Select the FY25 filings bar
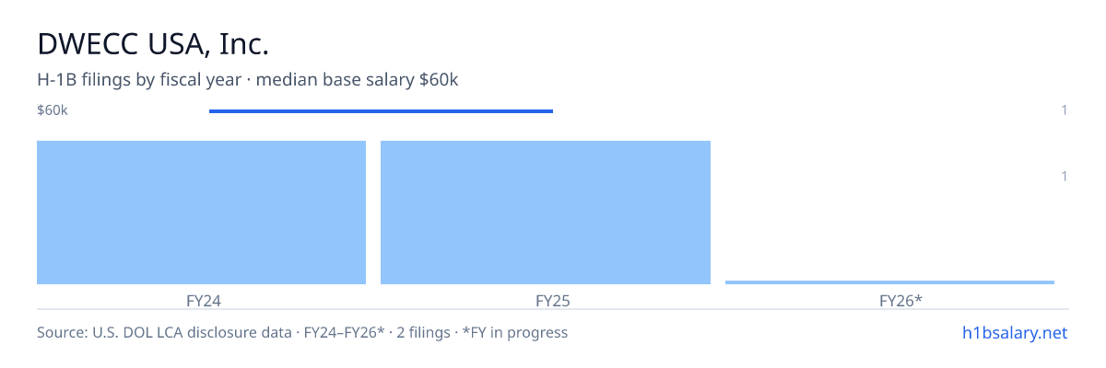 click(546, 213)
